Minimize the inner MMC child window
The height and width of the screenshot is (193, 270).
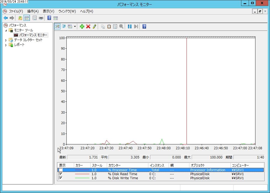click(255, 11)
